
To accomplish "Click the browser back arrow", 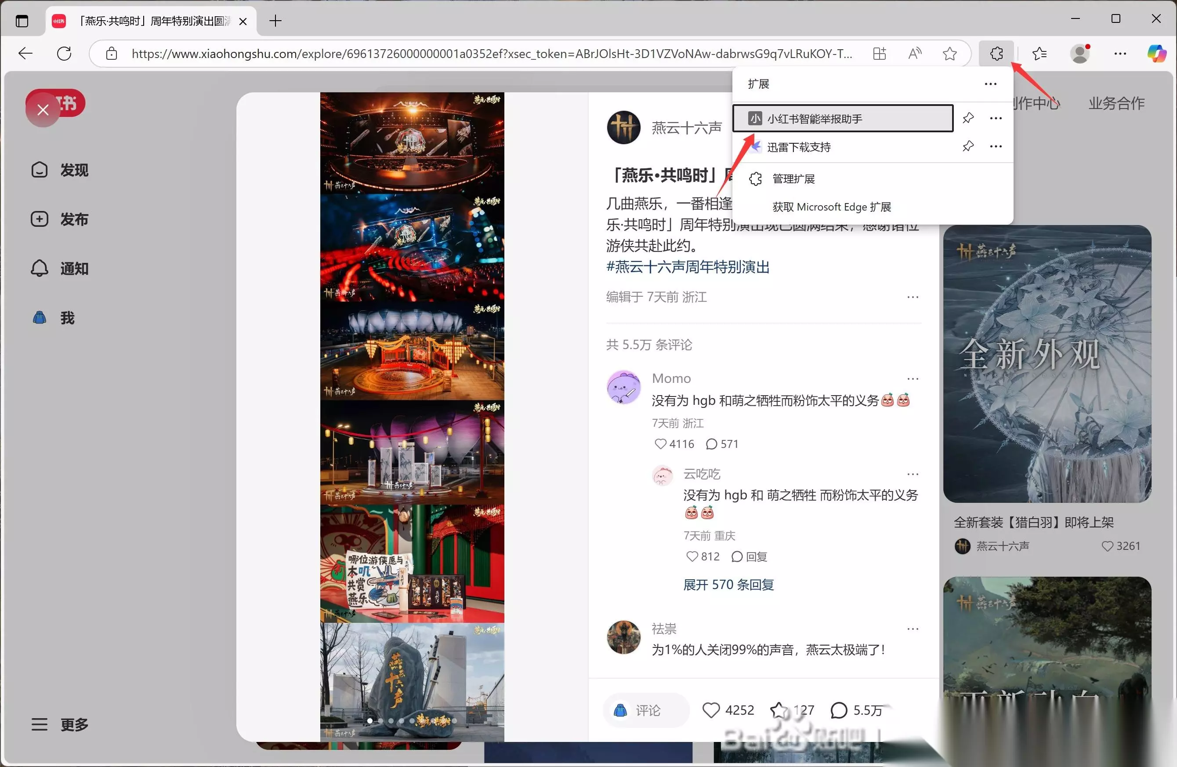I will [25, 53].
